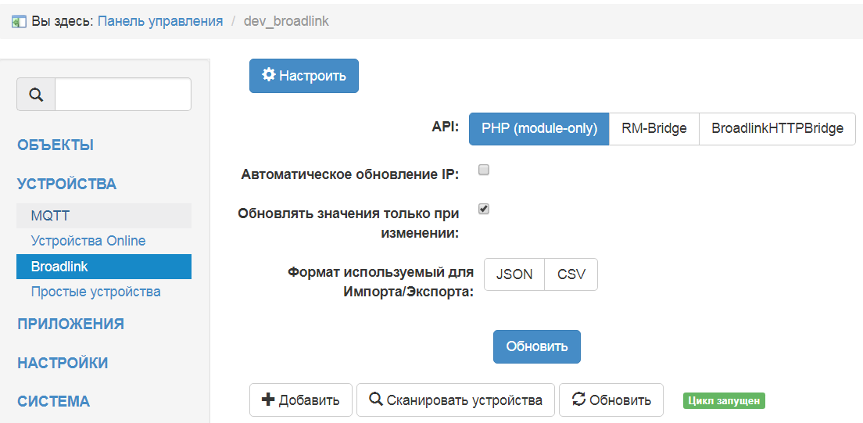
Task: Select the Broadlink sidebar item
Action: [104, 267]
